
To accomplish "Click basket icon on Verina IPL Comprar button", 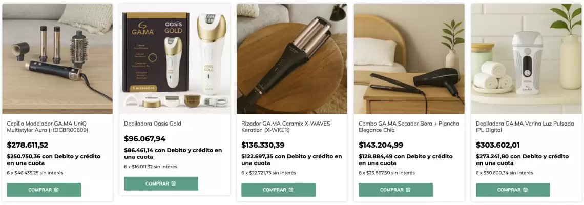I will pos(526,190).
